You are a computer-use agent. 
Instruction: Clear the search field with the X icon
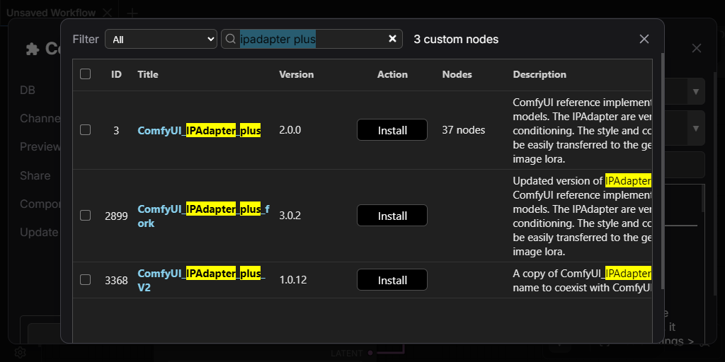pyautogui.click(x=392, y=40)
